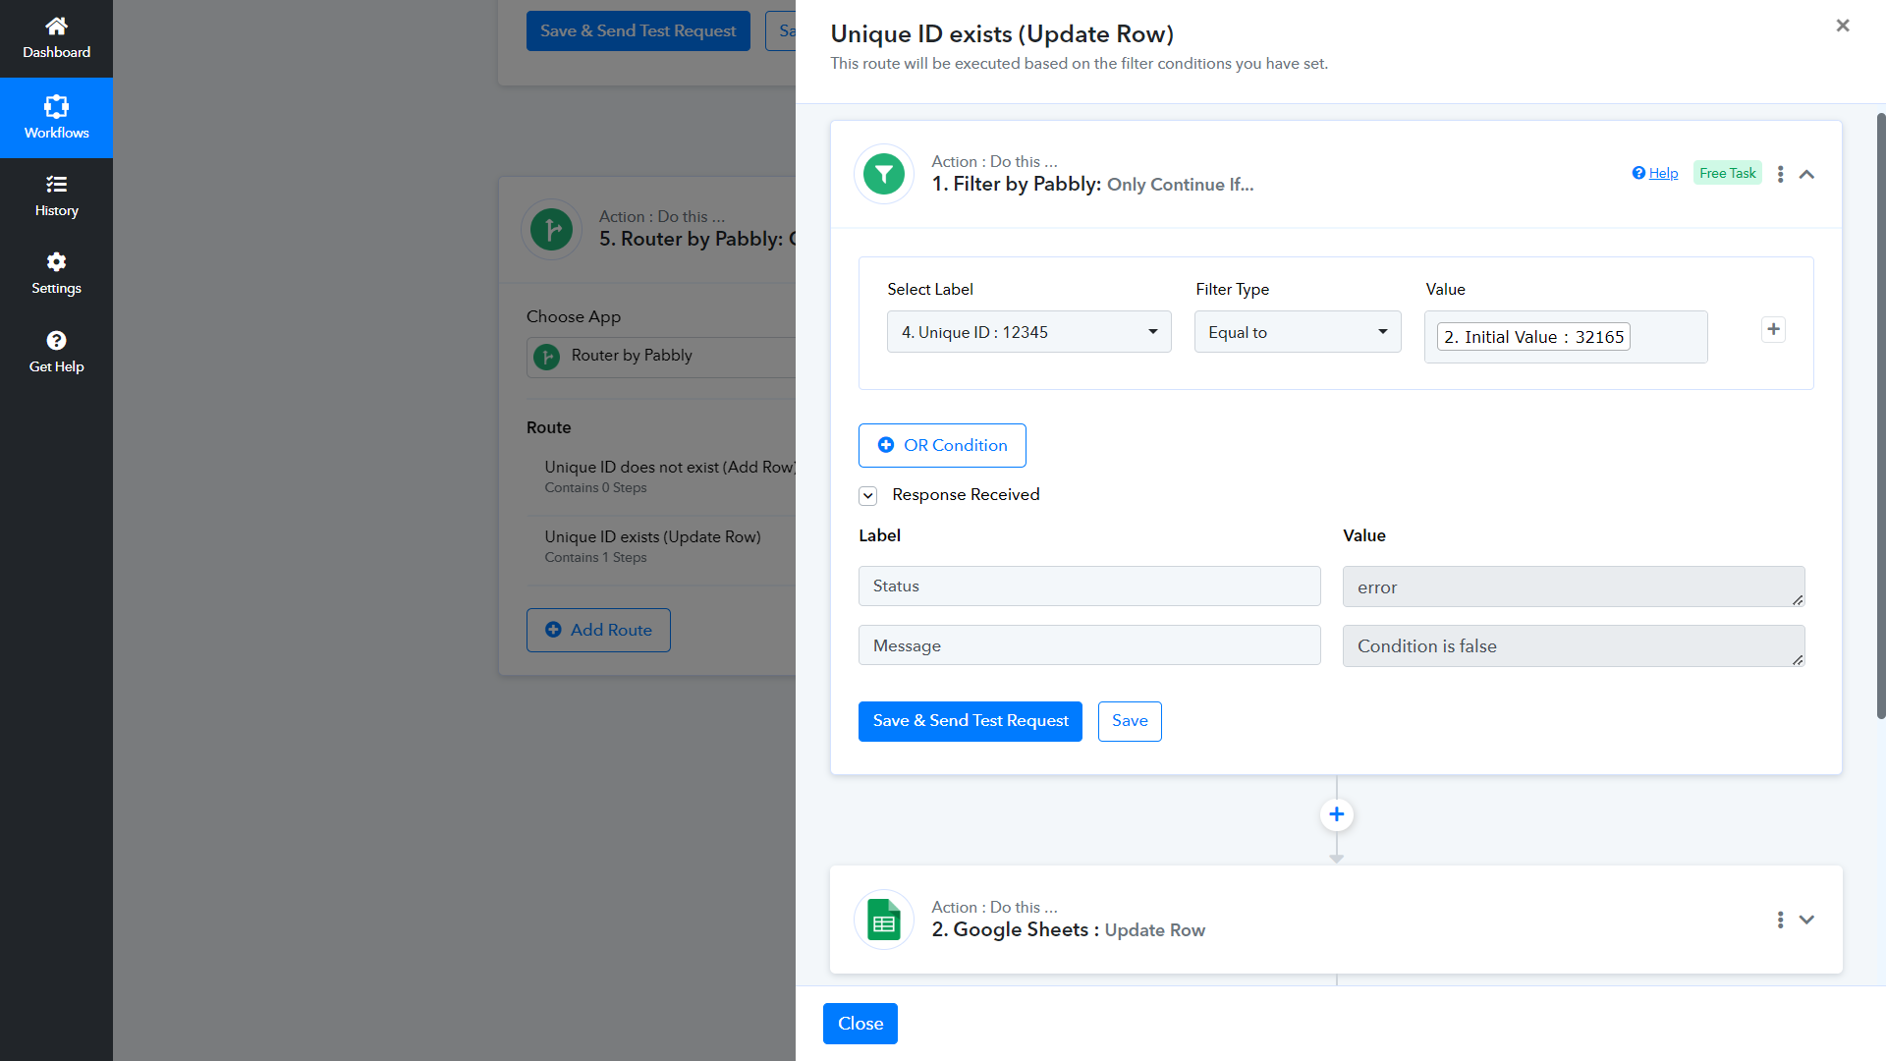Image resolution: width=1886 pixels, height=1061 pixels.
Task: Toggle the Response Received section
Action: (x=867, y=496)
